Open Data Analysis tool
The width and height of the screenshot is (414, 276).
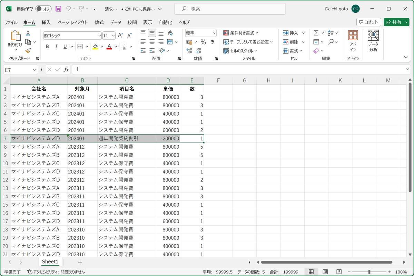pos(373,41)
